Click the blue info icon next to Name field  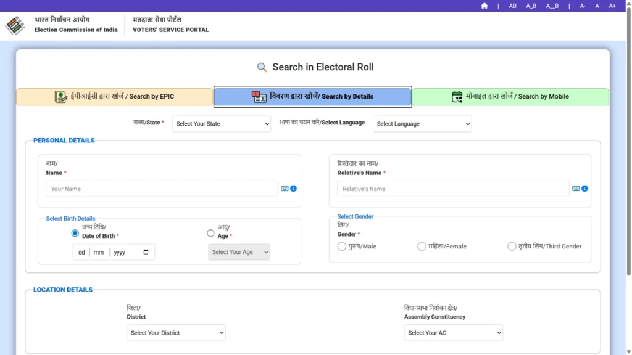coord(293,189)
